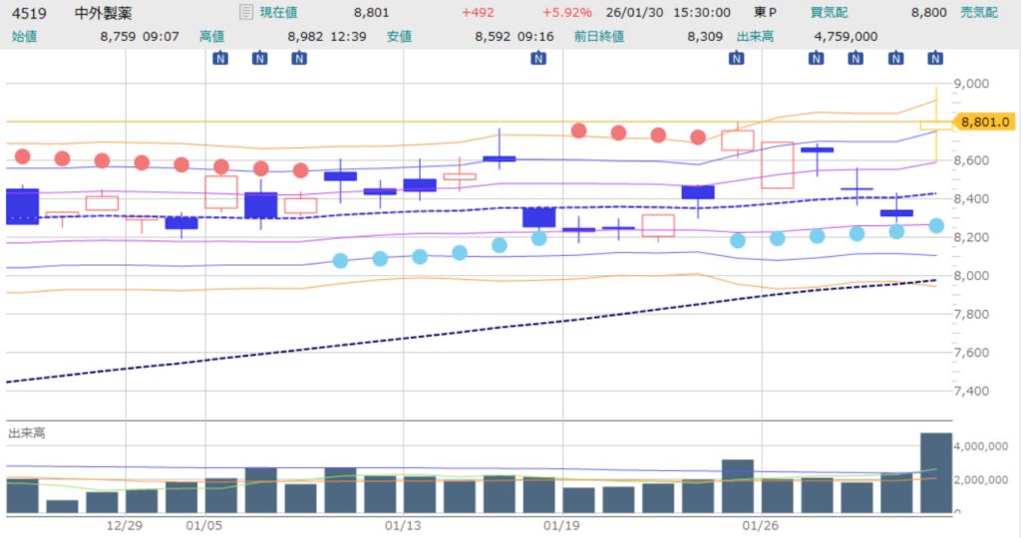Screen dimensions: 1021x538
Task: Open the leftmost N news marker above 01/05
Action: (x=219, y=59)
